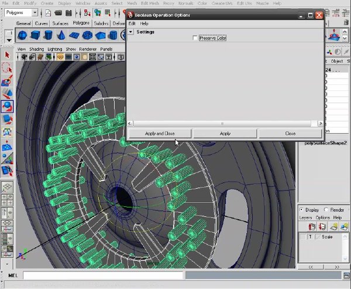Open the Polygons menu set dropdown
Viewport: 351px width, 289px height.
(x=35, y=12)
